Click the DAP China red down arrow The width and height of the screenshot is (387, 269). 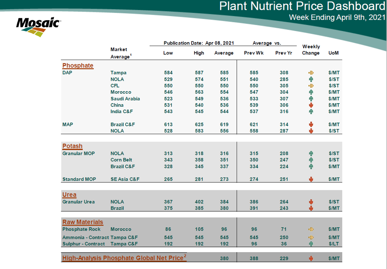tap(311, 105)
